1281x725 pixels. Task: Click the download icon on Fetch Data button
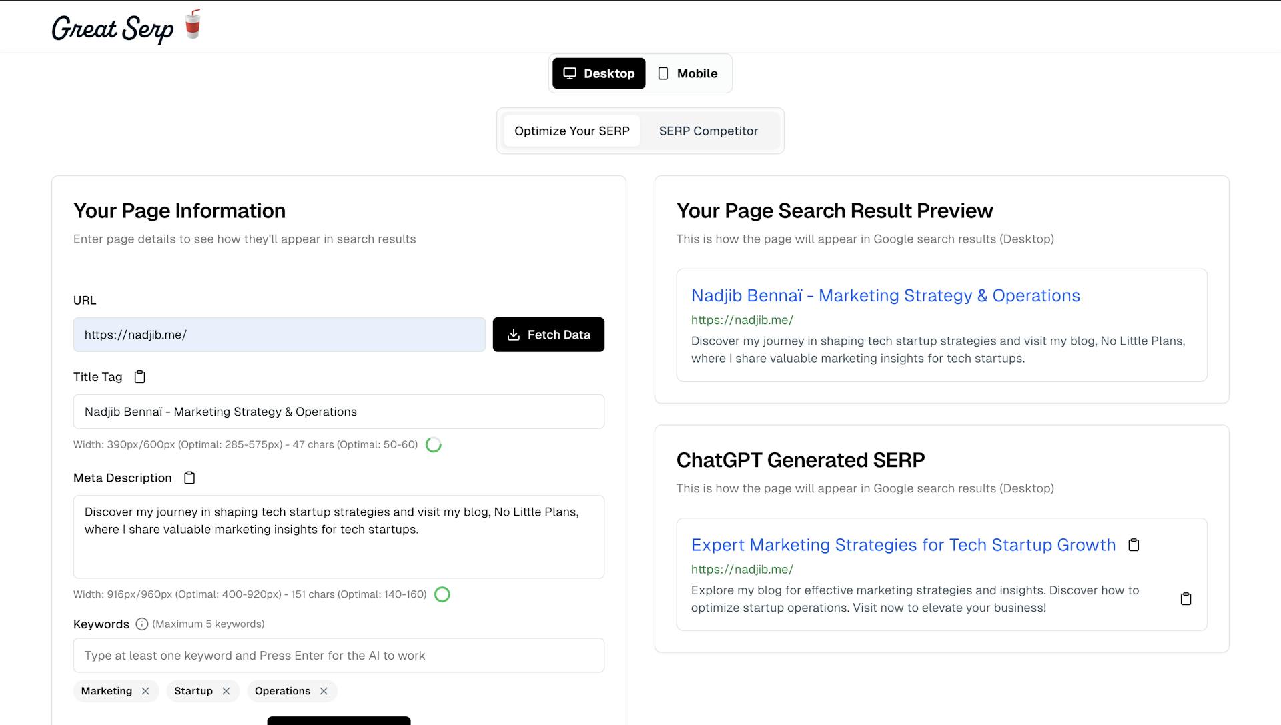[514, 335]
